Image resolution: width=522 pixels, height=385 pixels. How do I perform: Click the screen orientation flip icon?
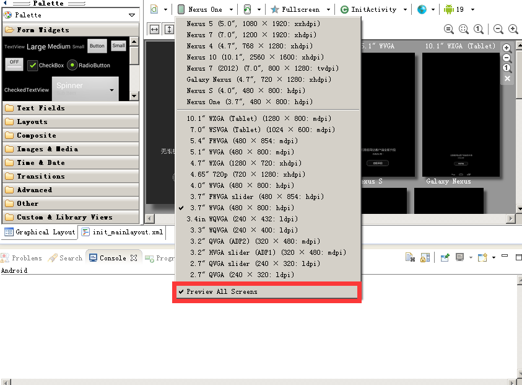point(247,9)
